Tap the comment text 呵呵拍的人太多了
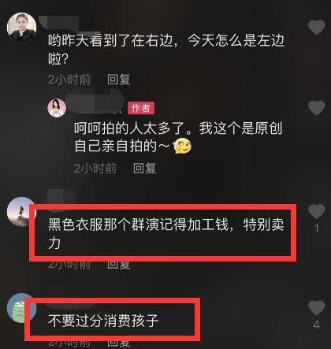 tap(128, 128)
